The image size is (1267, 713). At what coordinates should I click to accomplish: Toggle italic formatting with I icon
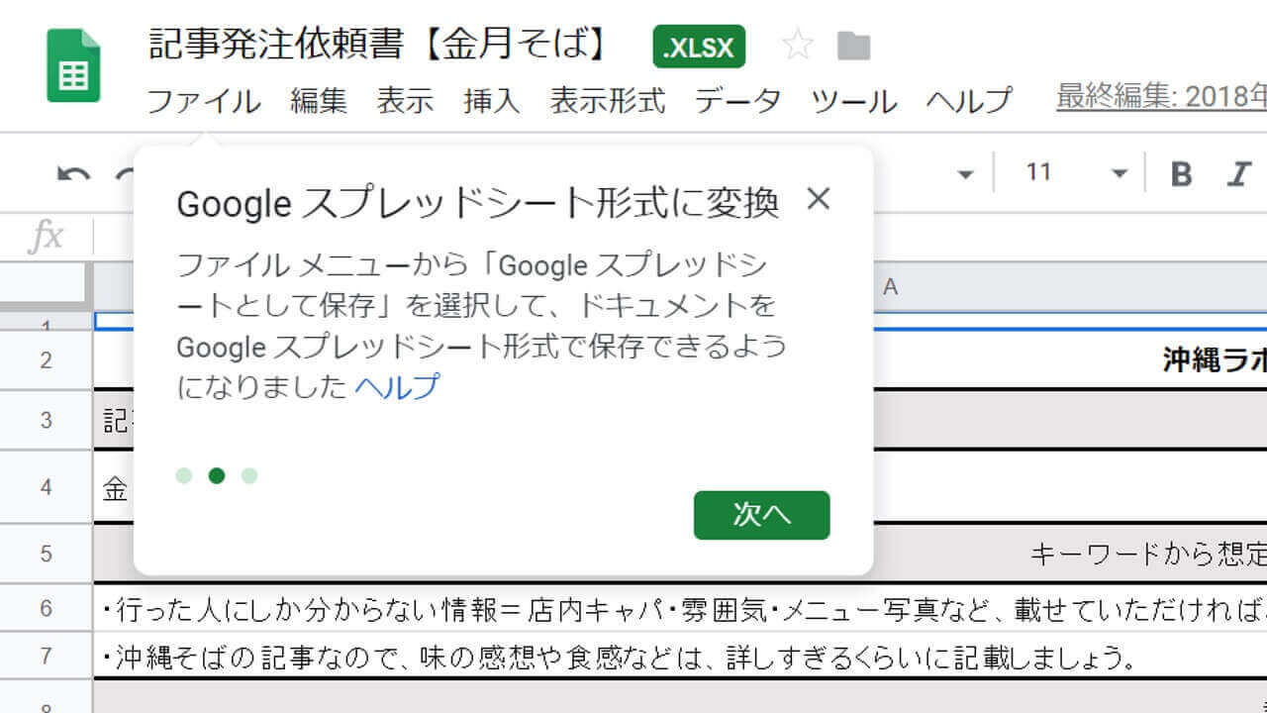click(1238, 174)
